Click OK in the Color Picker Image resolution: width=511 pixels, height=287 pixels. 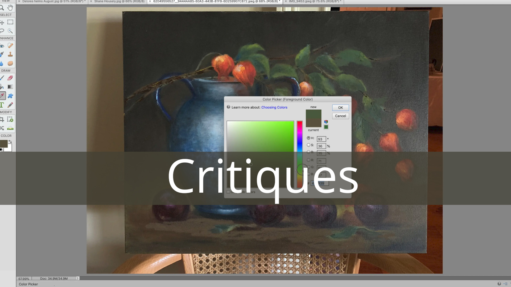tap(340, 108)
